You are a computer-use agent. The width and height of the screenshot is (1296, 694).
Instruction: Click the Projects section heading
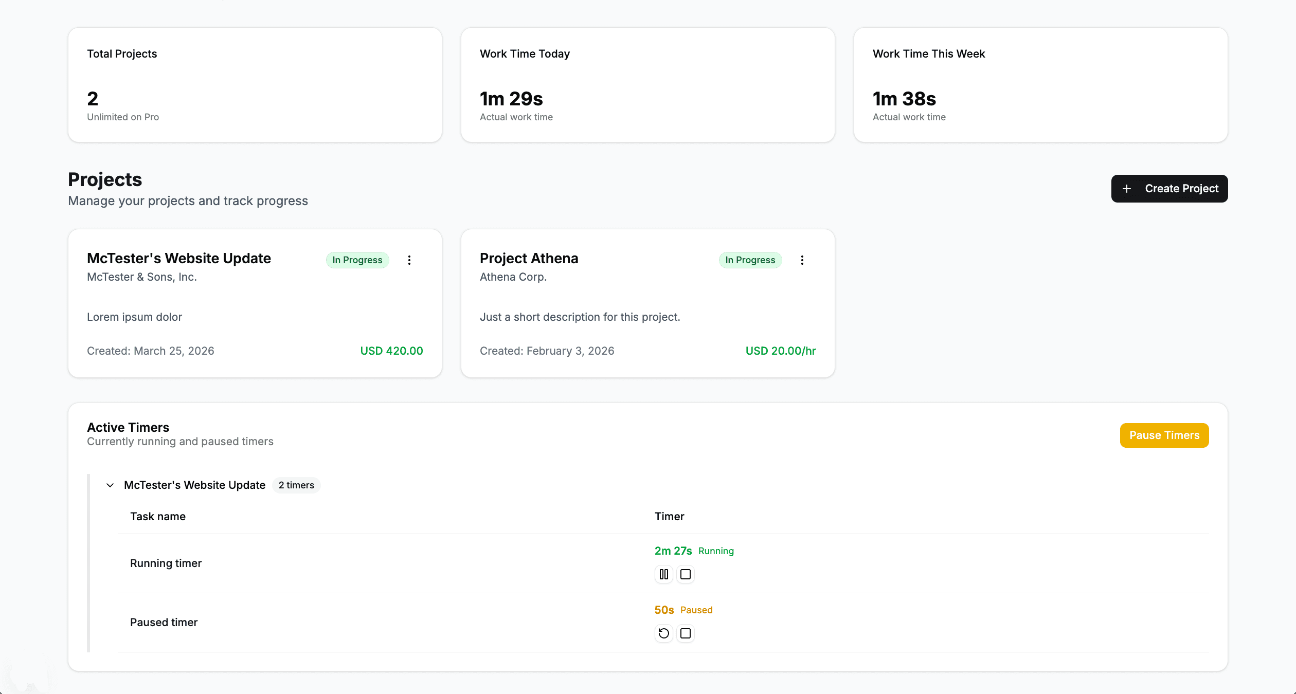pyautogui.click(x=105, y=180)
